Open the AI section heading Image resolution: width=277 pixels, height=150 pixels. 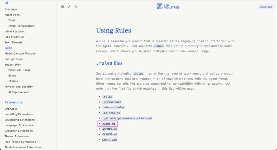pos(6,3)
